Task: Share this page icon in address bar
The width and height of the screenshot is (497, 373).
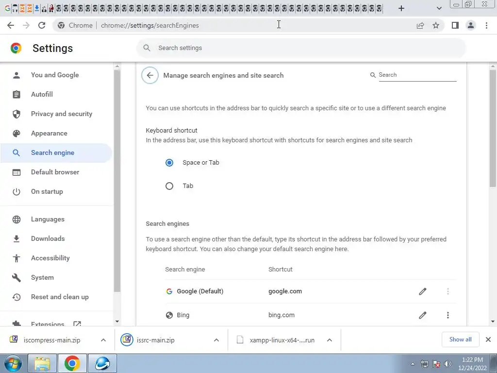Action: pyautogui.click(x=420, y=25)
